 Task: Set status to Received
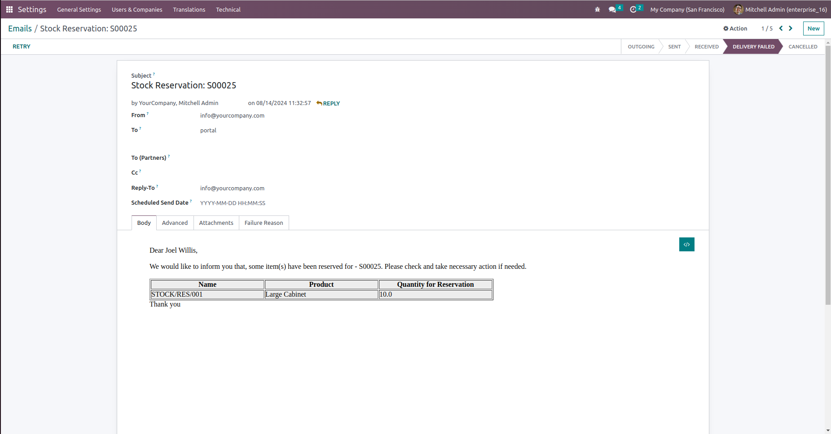(707, 47)
